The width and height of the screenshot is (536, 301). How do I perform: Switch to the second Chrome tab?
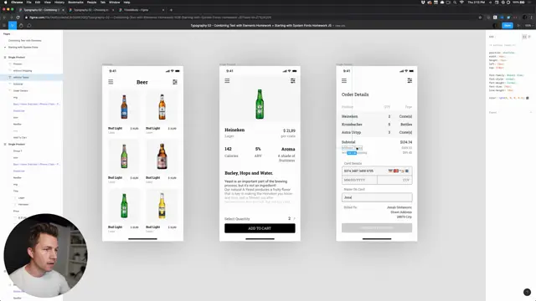[91, 10]
